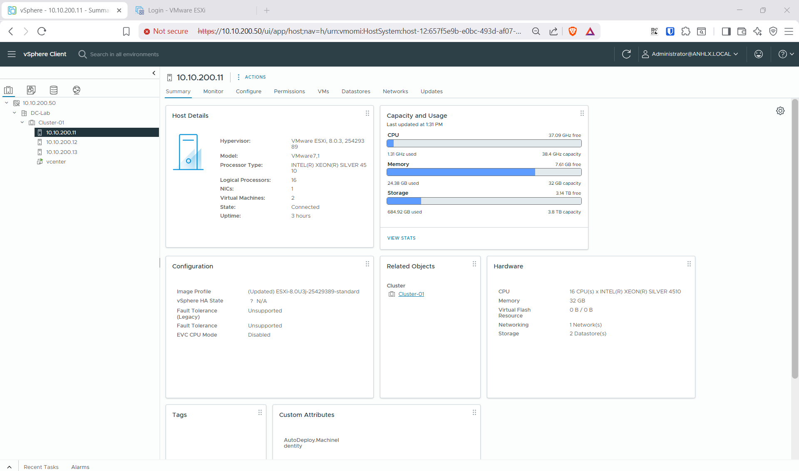
Task: Click the Host Details card drag handle
Action: click(x=367, y=113)
